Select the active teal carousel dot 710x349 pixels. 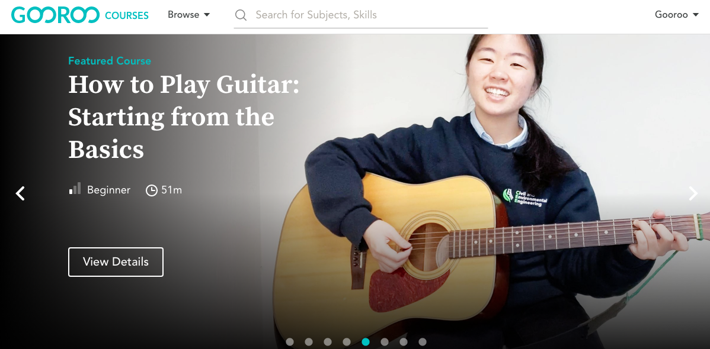pyautogui.click(x=366, y=342)
